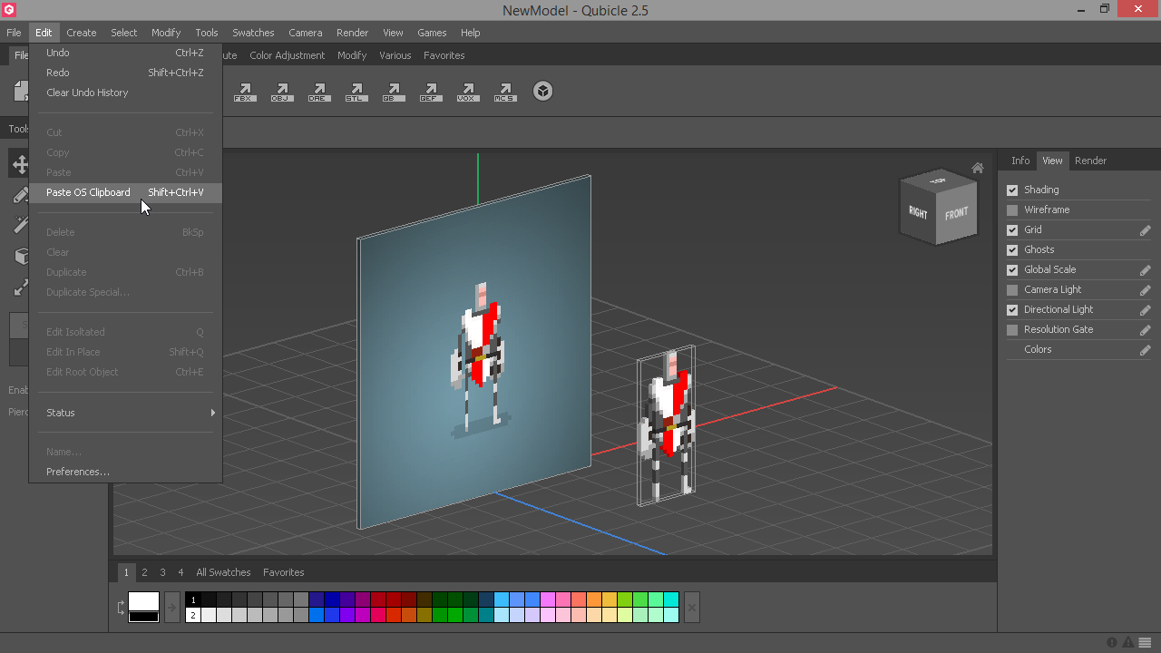Screen dimensions: 1161x653
Task: Click the Sketchfab cube icon
Action: [x=542, y=92]
